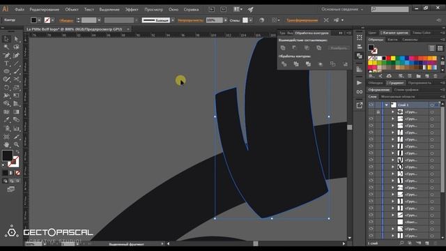Select the Eyedropper tool
The width and height of the screenshot is (446, 251).
point(6,120)
